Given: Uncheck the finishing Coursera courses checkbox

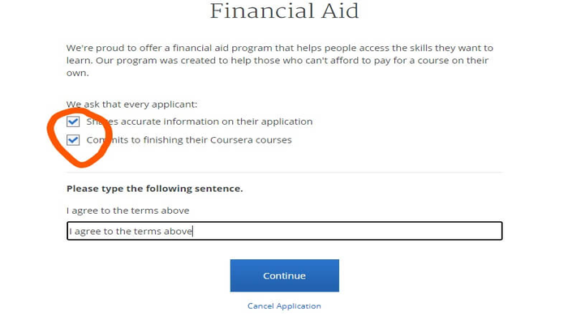Looking at the screenshot, I should (73, 140).
